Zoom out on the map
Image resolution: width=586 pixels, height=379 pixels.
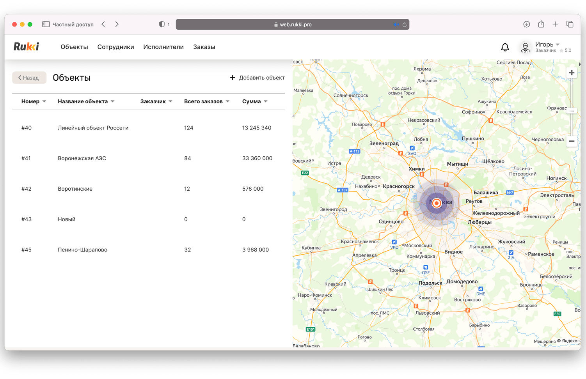[x=572, y=141]
